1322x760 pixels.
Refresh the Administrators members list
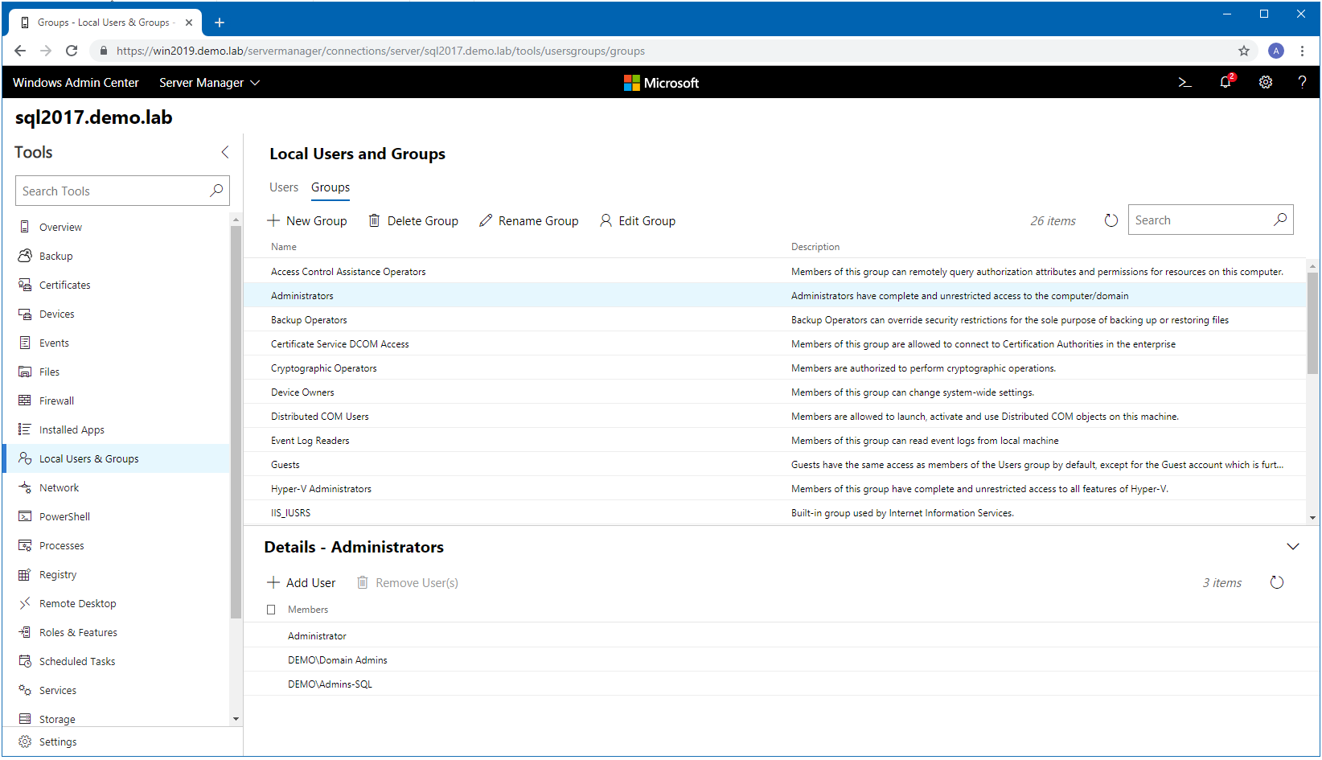point(1276,582)
